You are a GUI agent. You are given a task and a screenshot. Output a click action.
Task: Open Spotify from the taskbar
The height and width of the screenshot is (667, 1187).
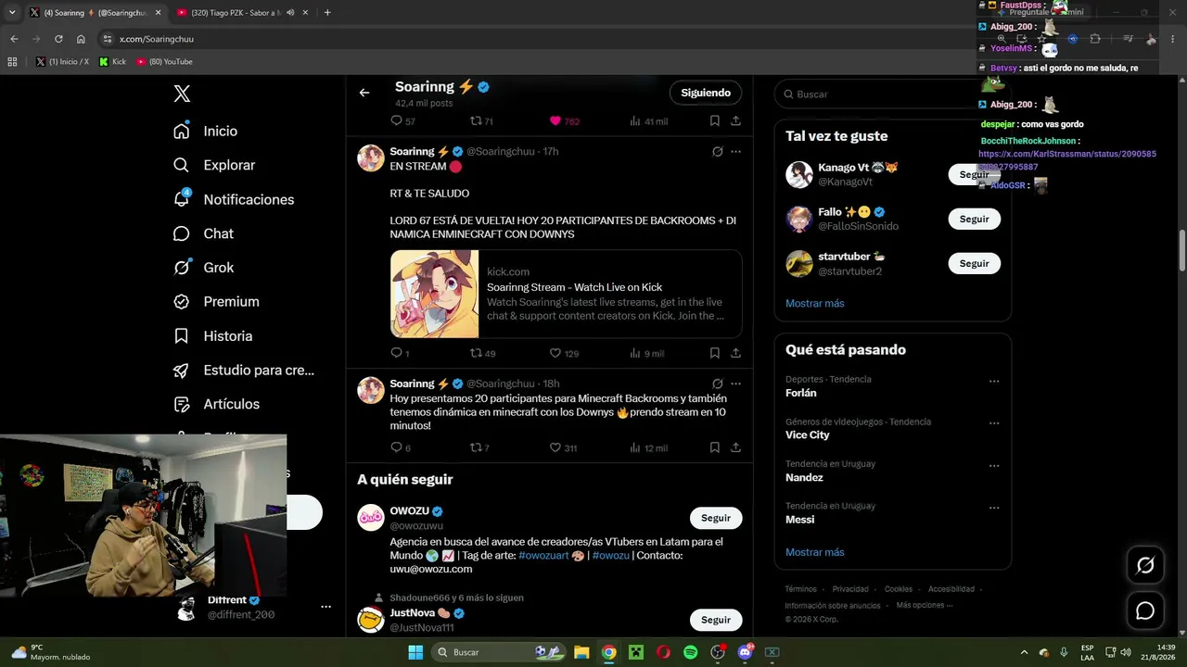click(x=690, y=652)
